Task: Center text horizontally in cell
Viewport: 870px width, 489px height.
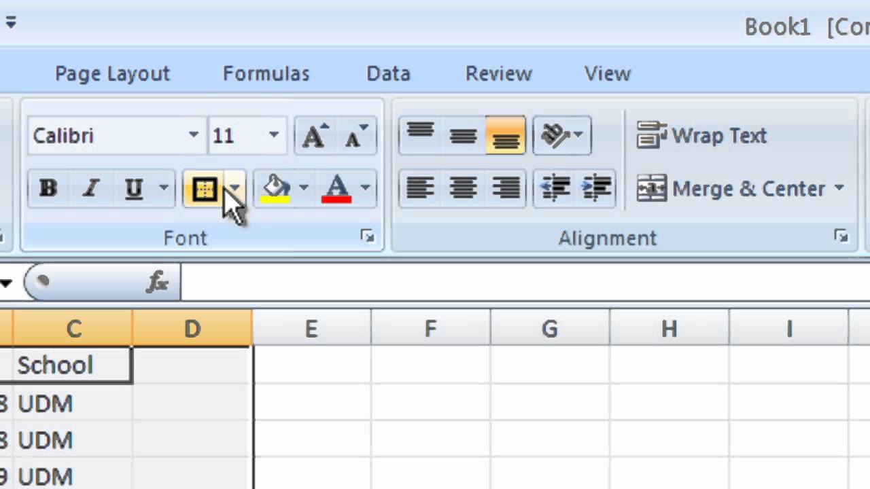Action: pos(463,188)
